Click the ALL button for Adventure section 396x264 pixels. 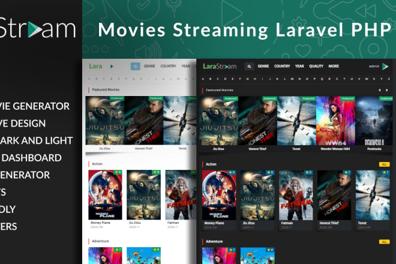(x=385, y=242)
